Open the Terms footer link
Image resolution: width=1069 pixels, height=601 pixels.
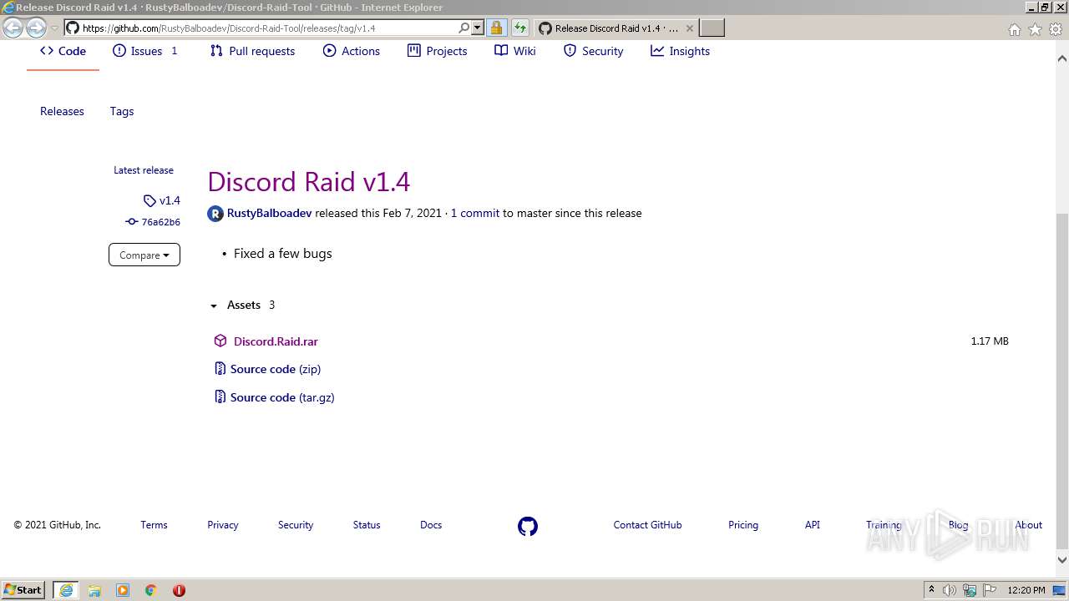[x=154, y=525]
